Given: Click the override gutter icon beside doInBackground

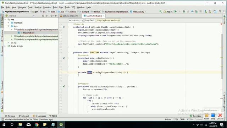Looking at the screenshot, I should [64, 86].
